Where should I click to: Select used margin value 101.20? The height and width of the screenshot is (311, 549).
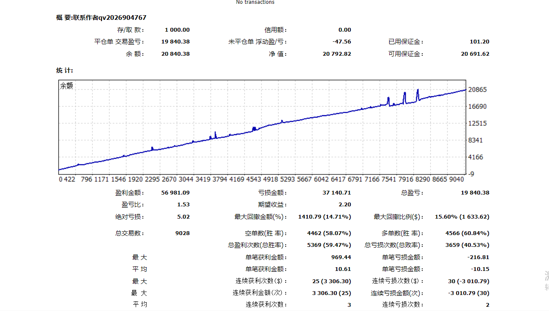(479, 41)
